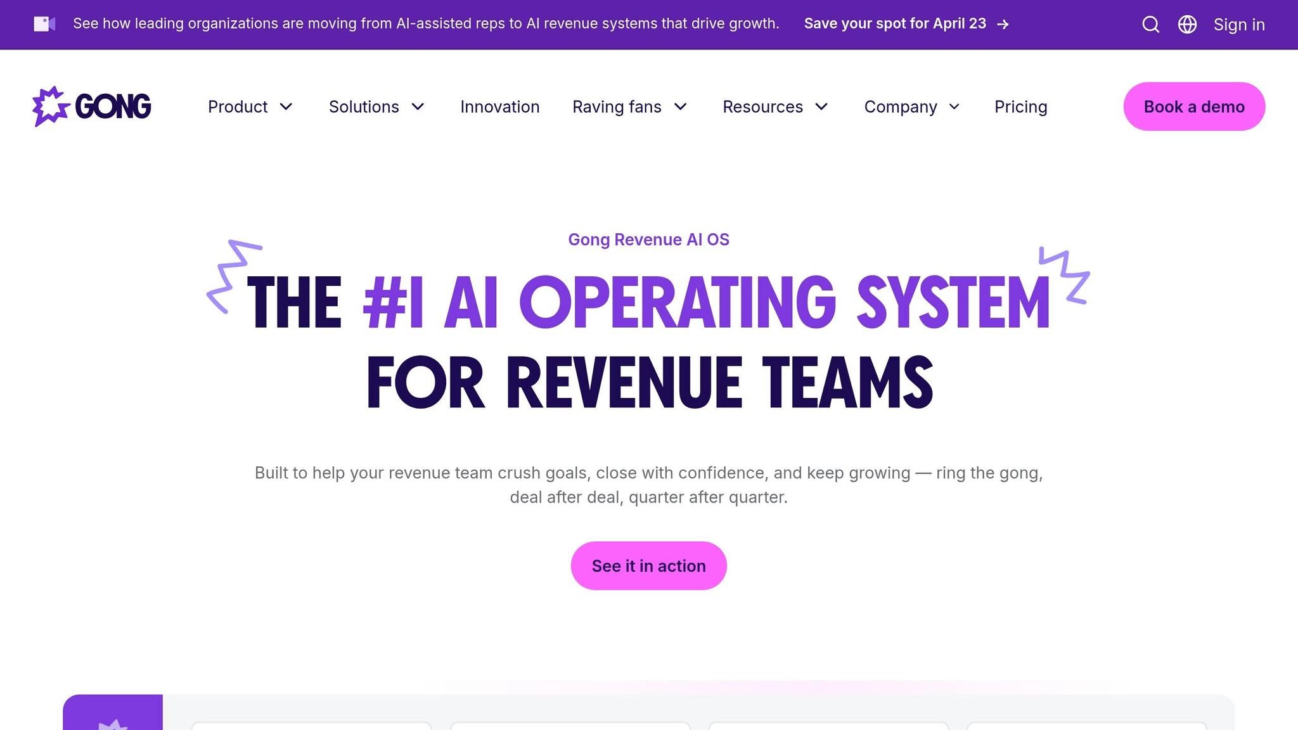Click the video camera icon in banner

44,24
